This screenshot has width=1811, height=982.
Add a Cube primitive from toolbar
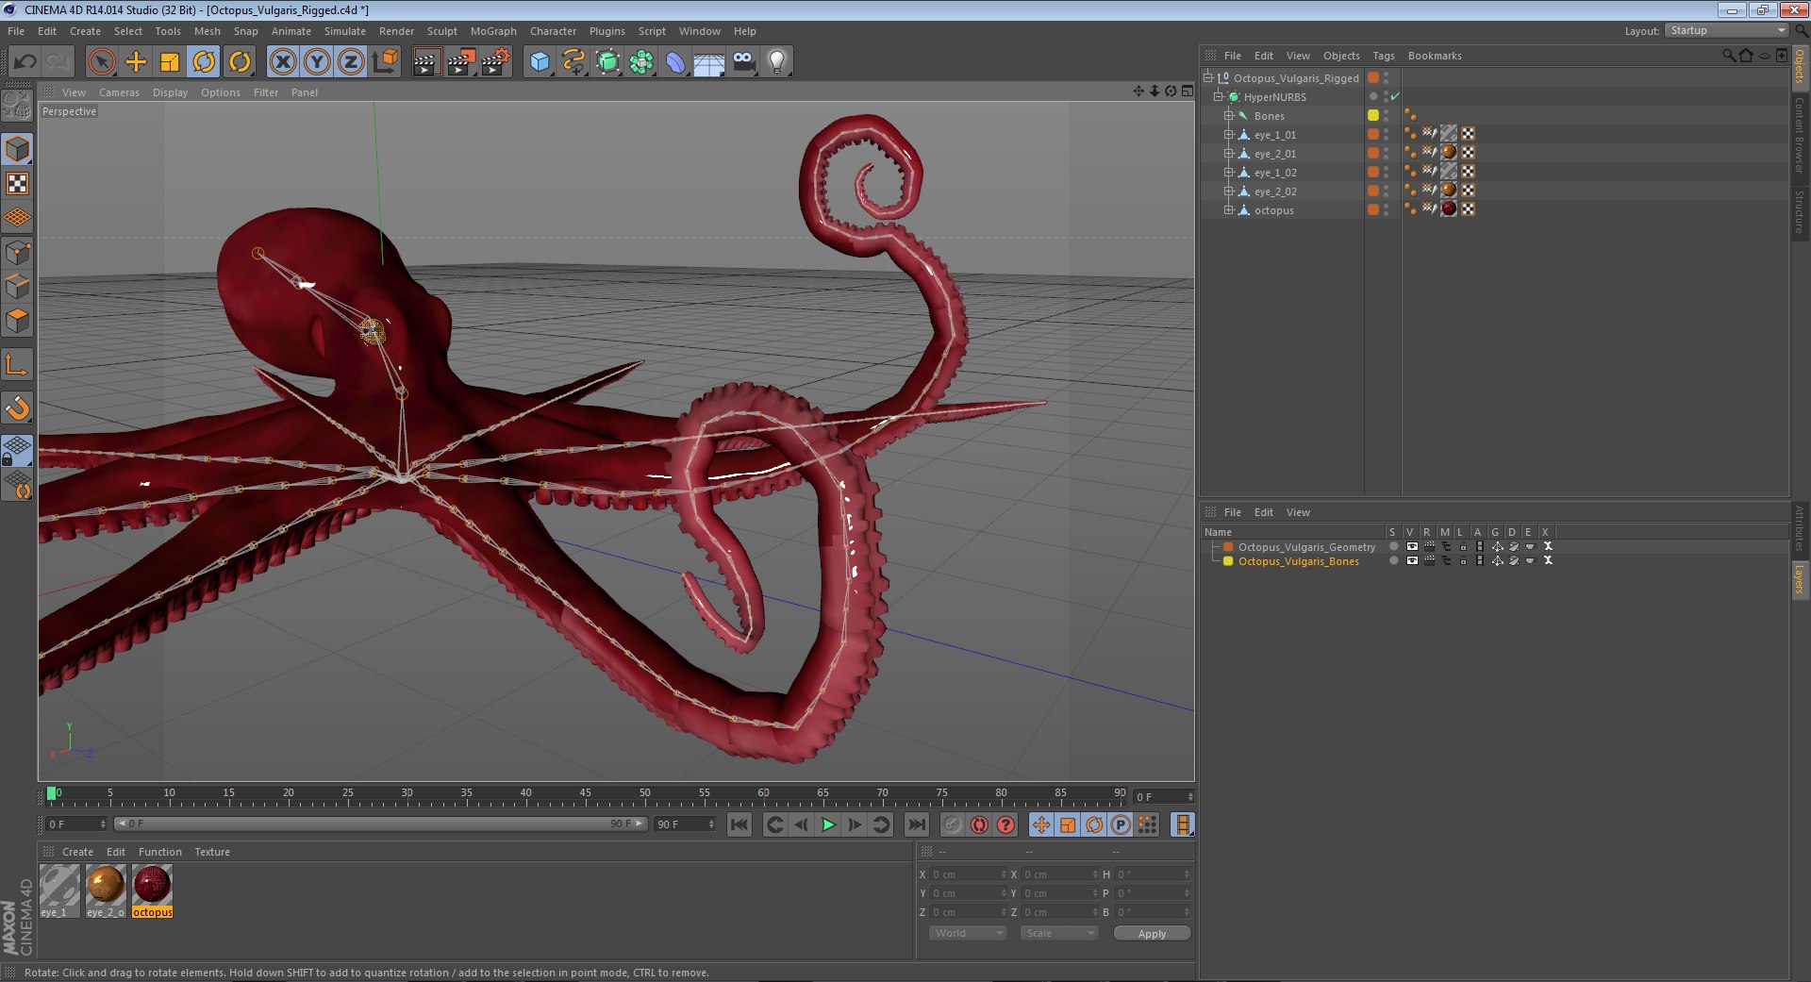(x=540, y=62)
